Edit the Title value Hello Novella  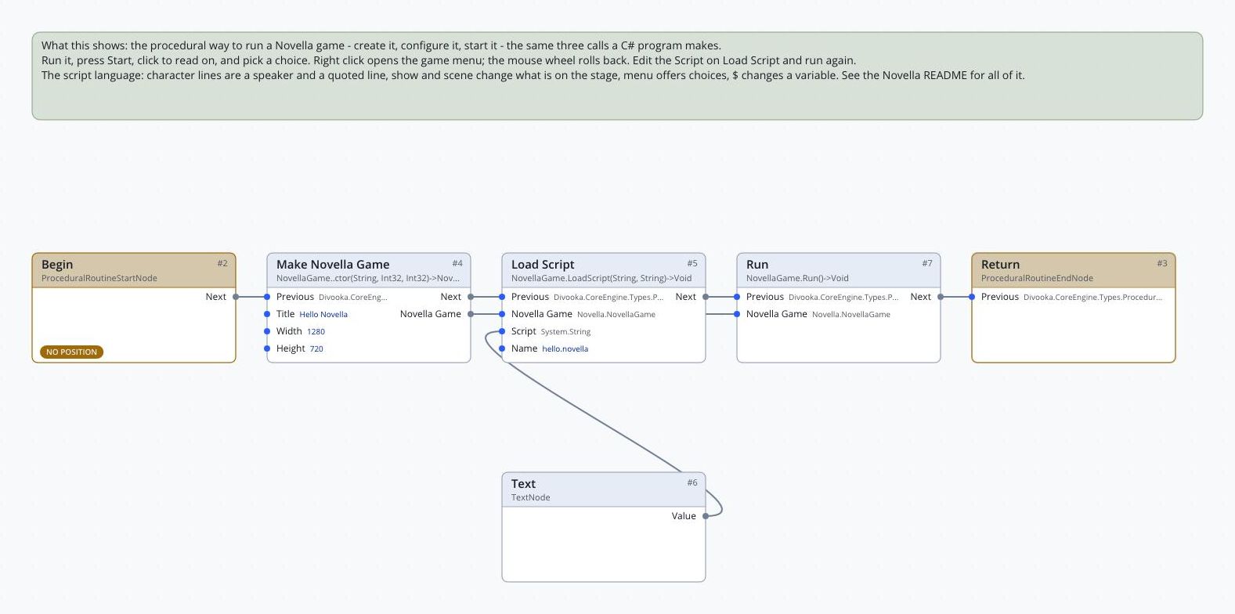[323, 315]
